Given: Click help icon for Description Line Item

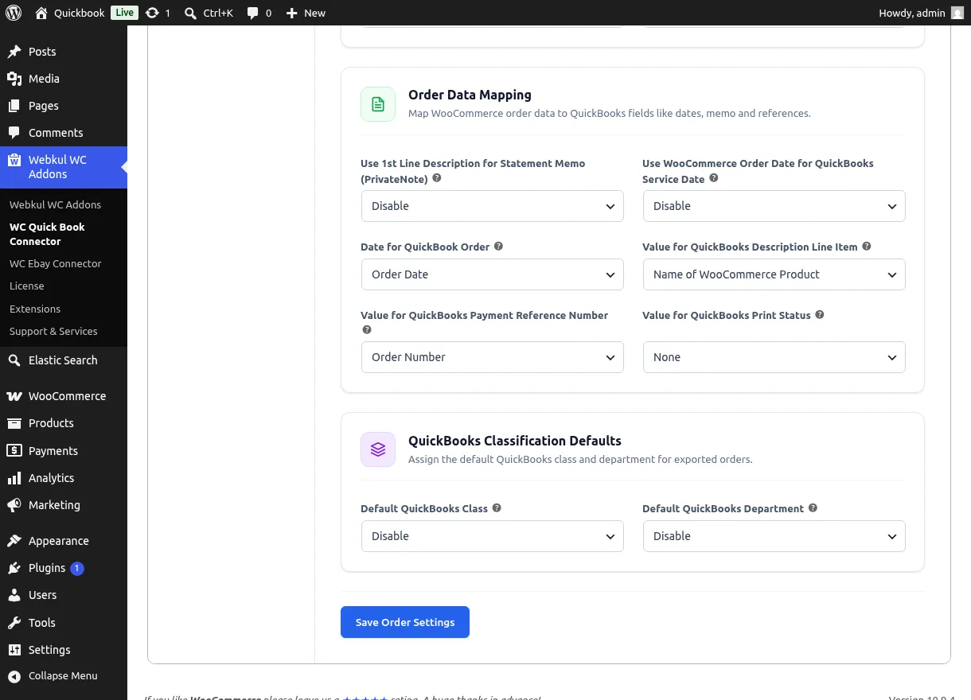Looking at the screenshot, I should point(867,246).
